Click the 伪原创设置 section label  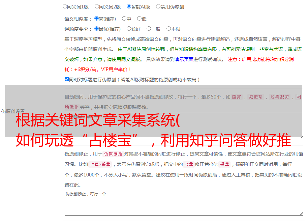[x=13, y=111]
